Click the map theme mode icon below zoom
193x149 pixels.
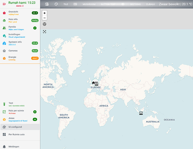coord(45,24)
